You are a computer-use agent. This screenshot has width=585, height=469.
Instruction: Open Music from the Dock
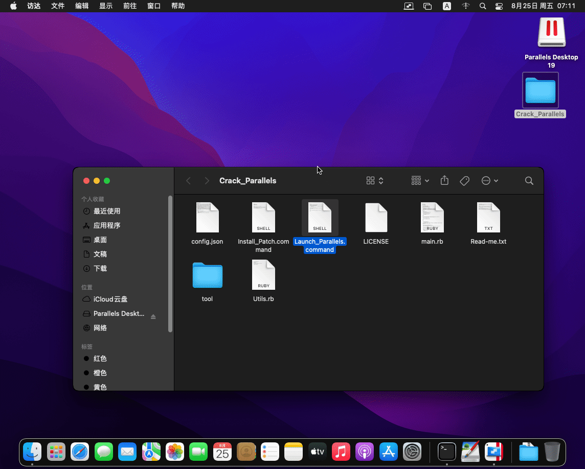point(341,452)
